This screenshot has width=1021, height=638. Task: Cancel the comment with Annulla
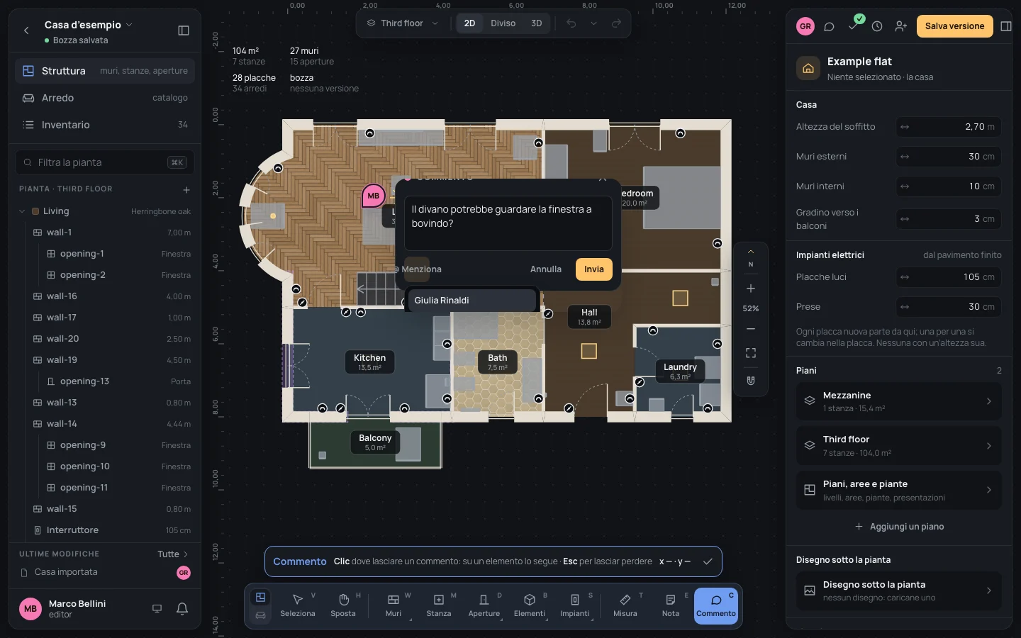tap(546, 269)
